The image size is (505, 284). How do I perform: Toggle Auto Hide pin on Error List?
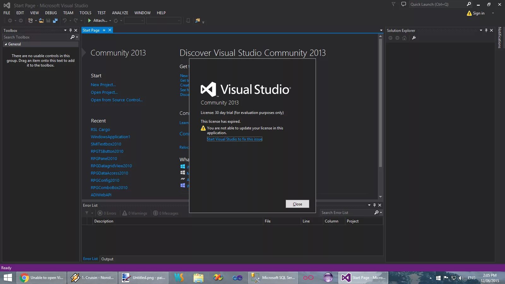pos(374,205)
